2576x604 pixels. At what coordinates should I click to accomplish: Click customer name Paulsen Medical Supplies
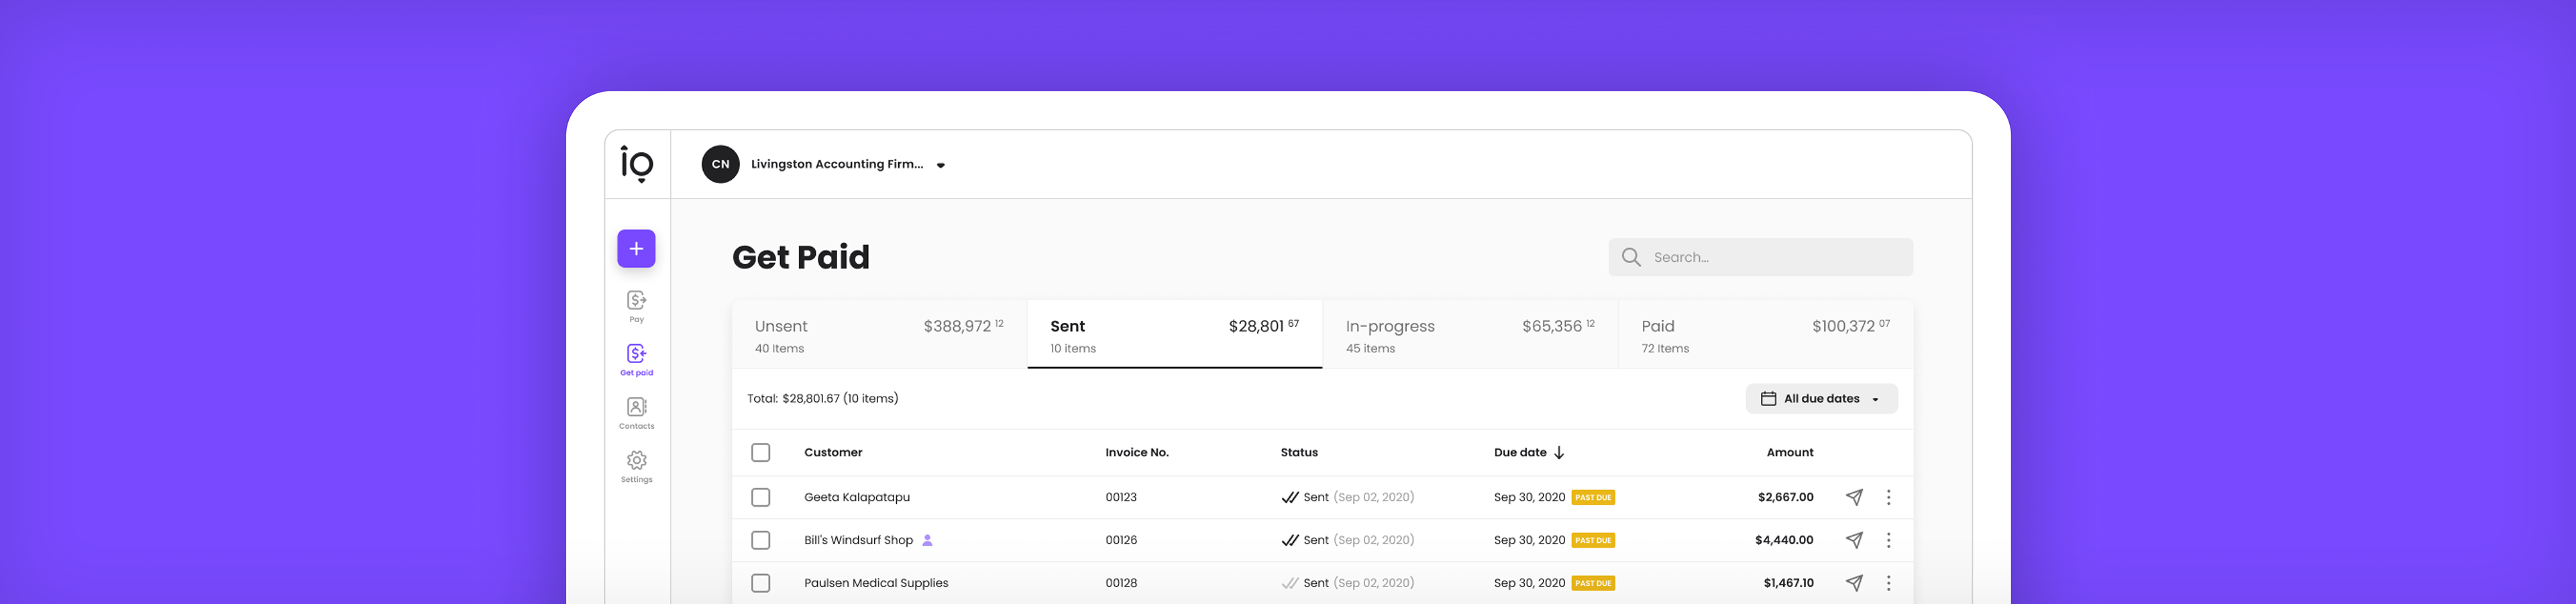[x=876, y=583]
